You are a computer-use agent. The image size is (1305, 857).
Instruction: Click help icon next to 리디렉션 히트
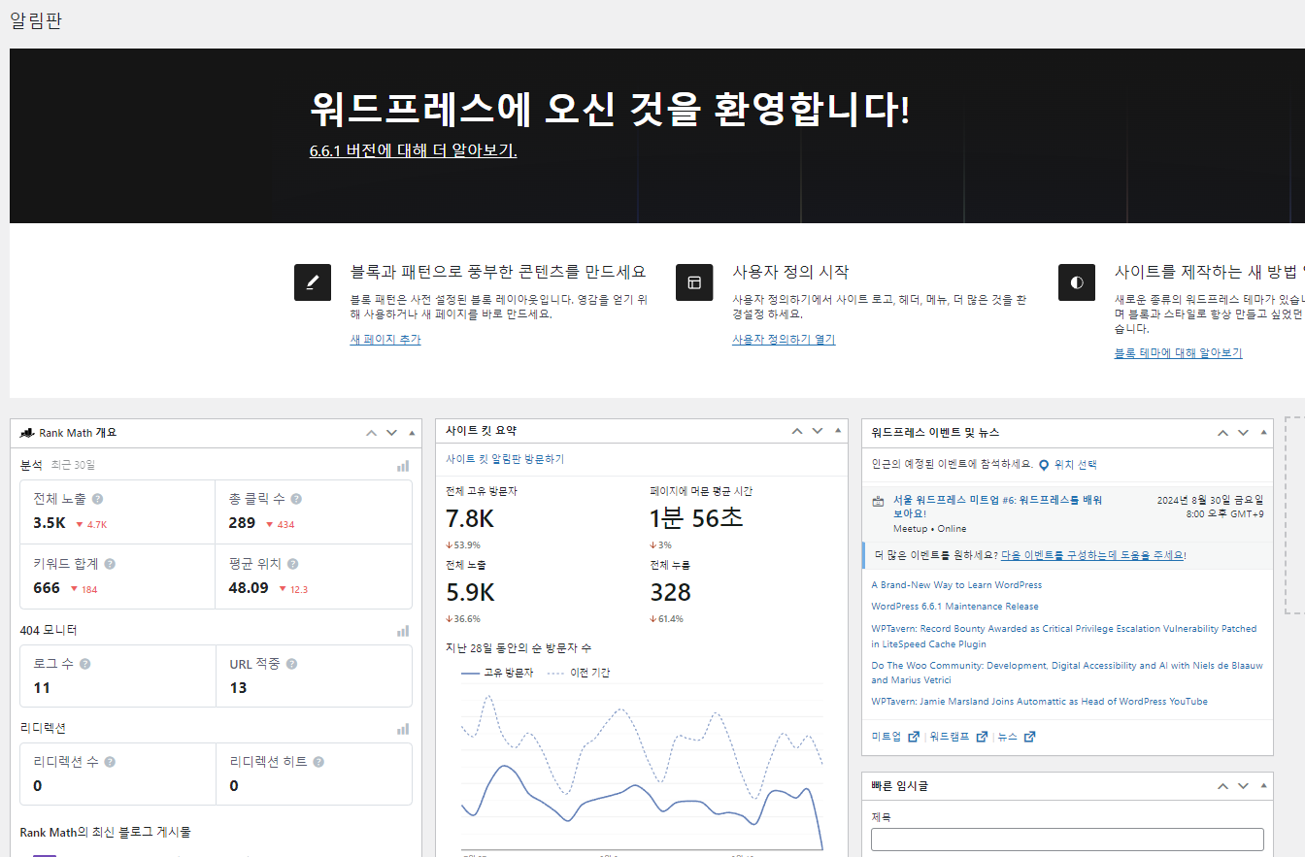tap(318, 762)
